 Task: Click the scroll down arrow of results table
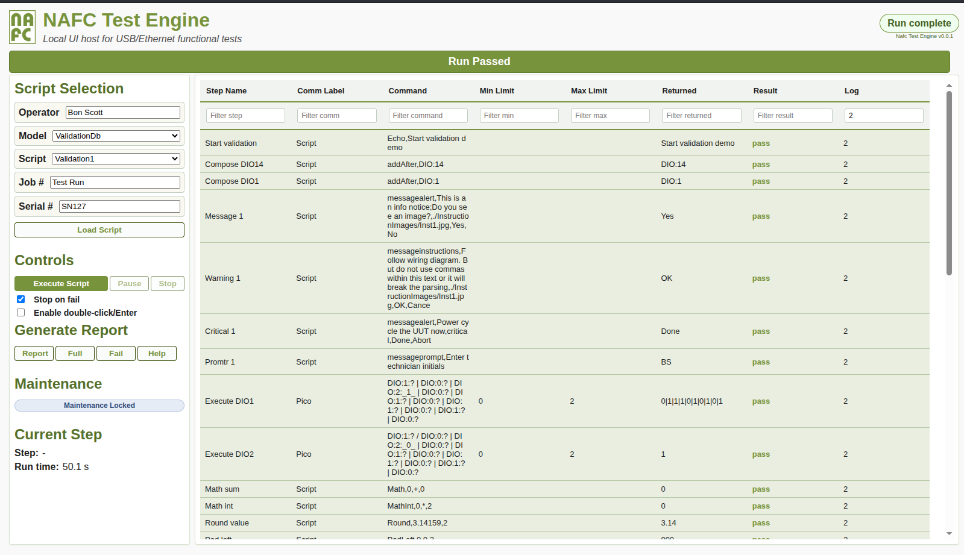[949, 533]
